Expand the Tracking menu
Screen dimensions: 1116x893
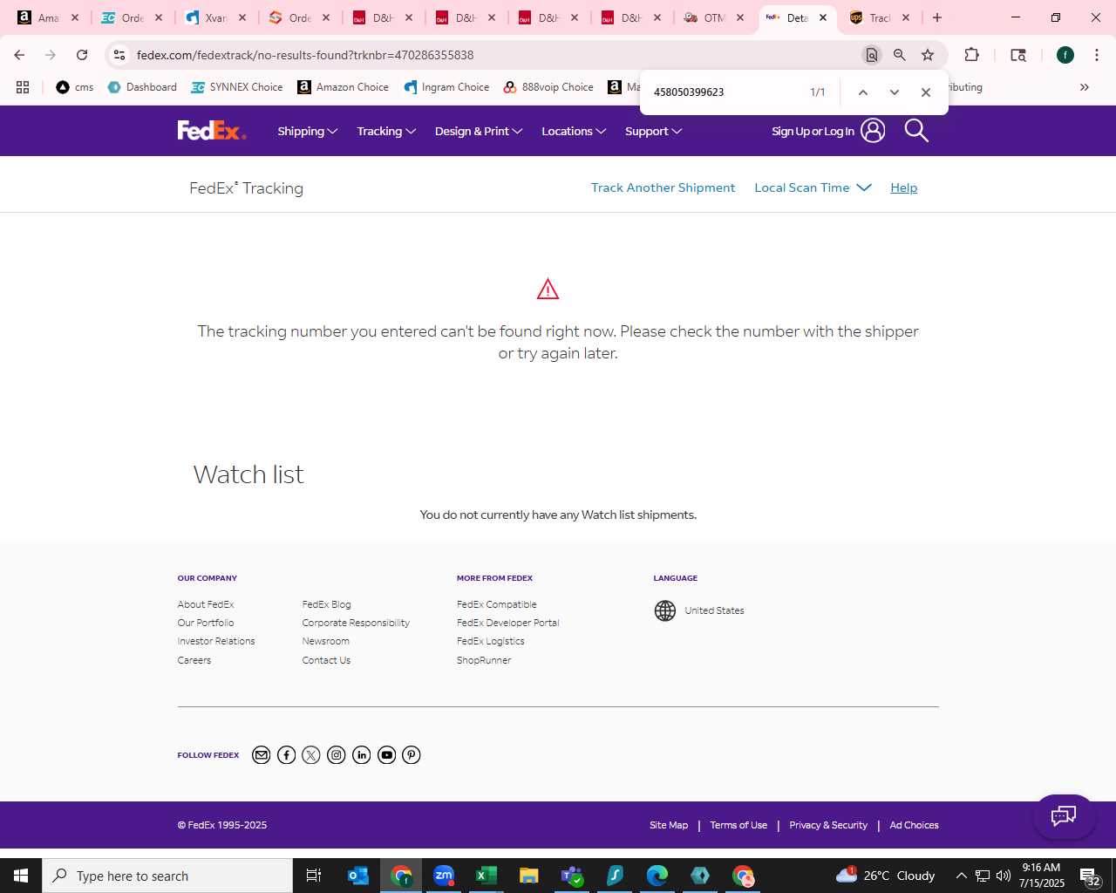coord(386,132)
